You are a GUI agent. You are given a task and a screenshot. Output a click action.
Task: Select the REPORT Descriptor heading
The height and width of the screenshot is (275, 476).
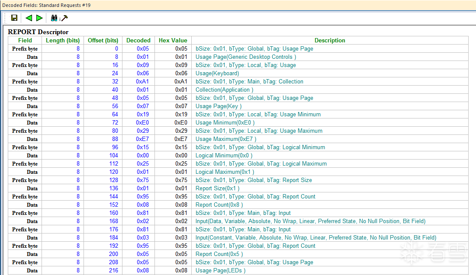tap(38, 32)
